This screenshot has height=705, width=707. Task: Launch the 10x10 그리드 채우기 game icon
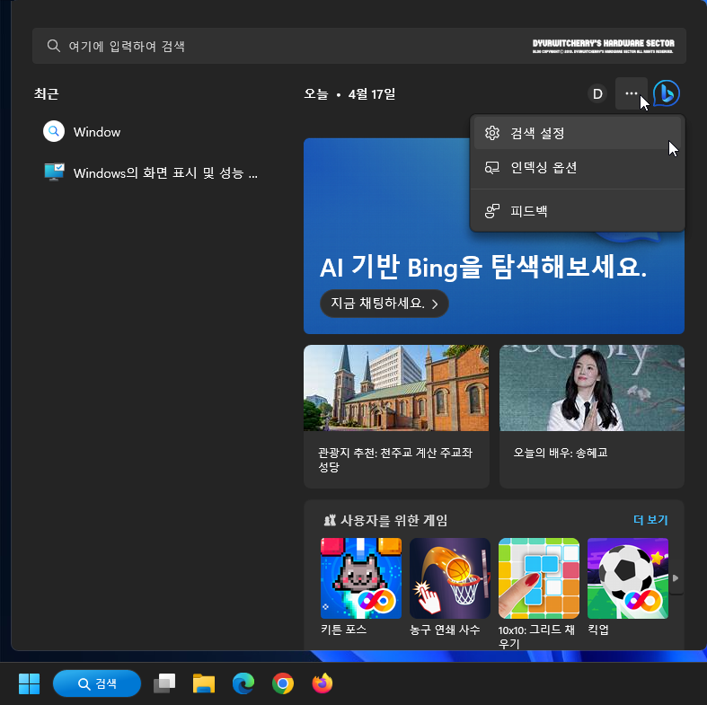pyautogui.click(x=539, y=577)
